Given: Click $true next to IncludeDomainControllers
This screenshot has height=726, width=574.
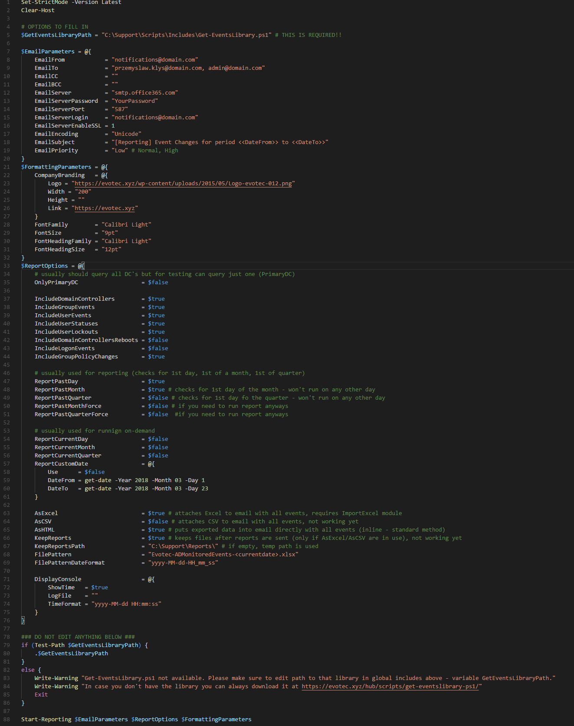Looking at the screenshot, I should 156,299.
